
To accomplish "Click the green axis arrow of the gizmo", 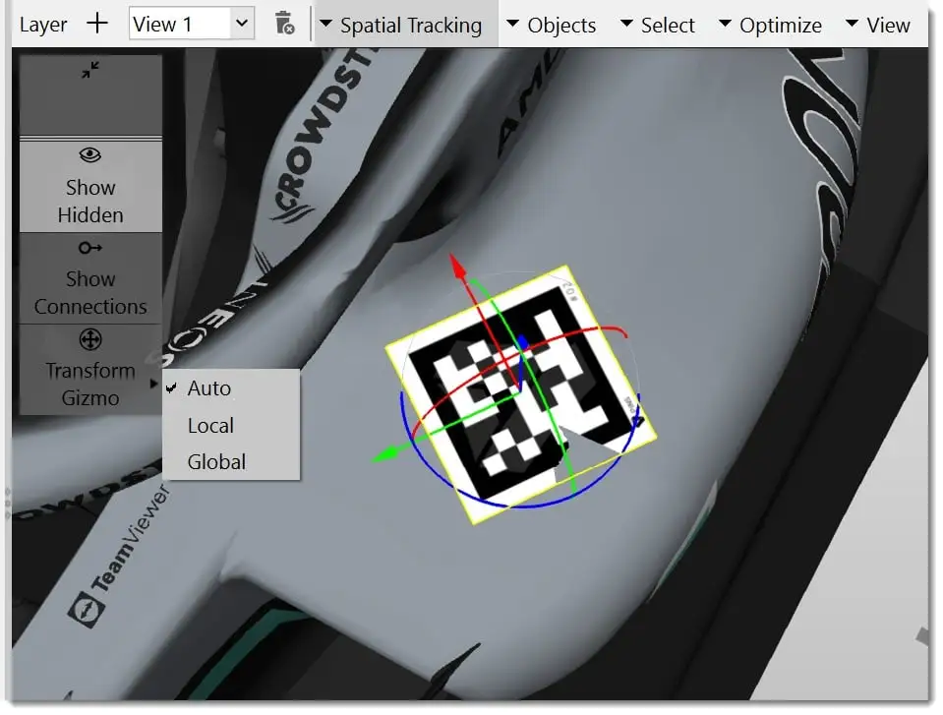I will (385, 453).
